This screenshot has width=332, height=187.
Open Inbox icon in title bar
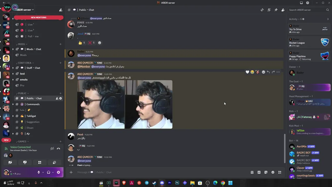tap(301, 3)
